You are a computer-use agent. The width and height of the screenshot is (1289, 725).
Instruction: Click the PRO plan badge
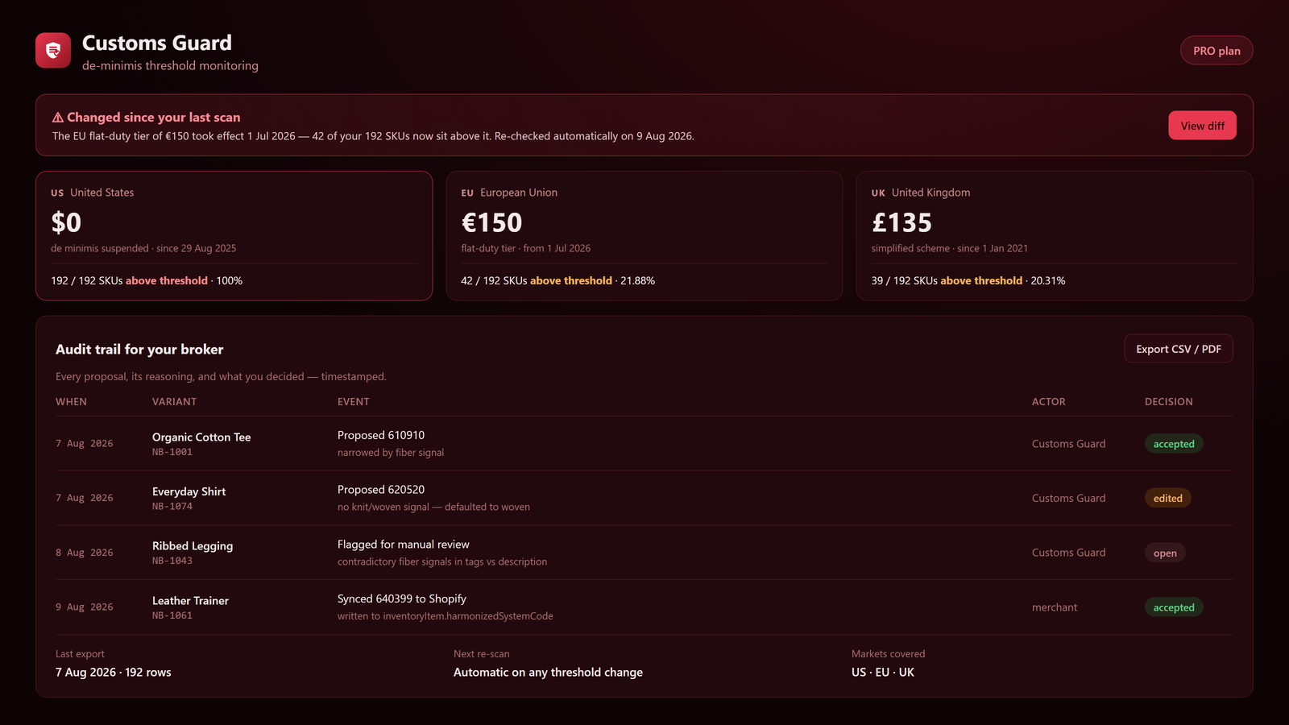(x=1216, y=51)
